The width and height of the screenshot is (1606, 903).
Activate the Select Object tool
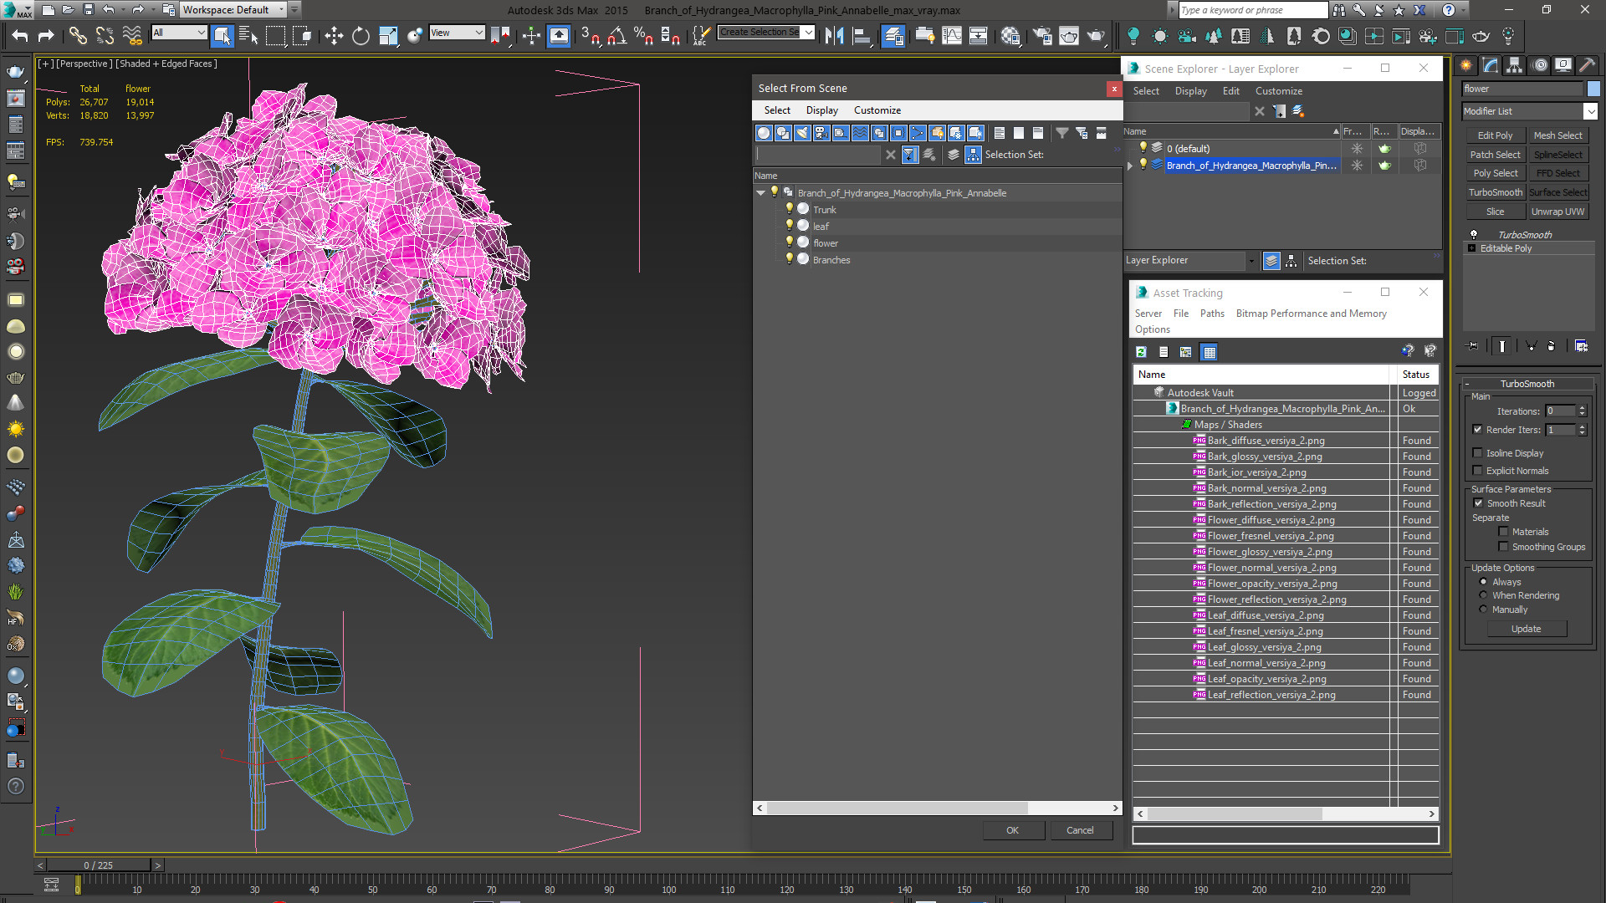(x=222, y=35)
